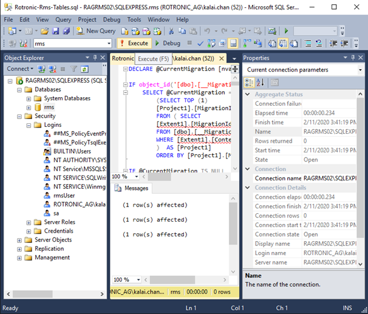Click the Copy icon in toolbar
This screenshot has height=314, width=368.
182,31
